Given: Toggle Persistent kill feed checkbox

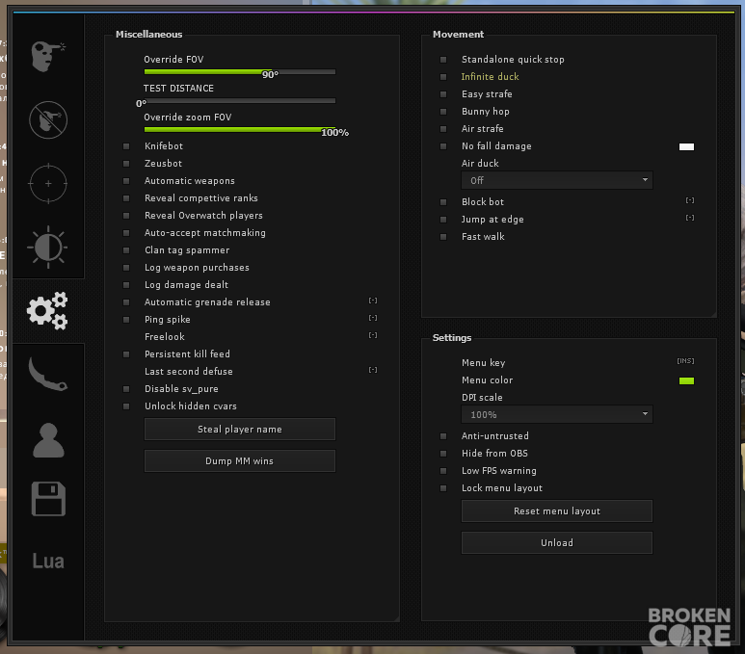Looking at the screenshot, I should pyautogui.click(x=126, y=354).
